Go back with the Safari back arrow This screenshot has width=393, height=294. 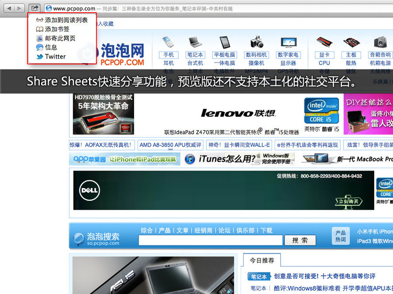point(9,9)
